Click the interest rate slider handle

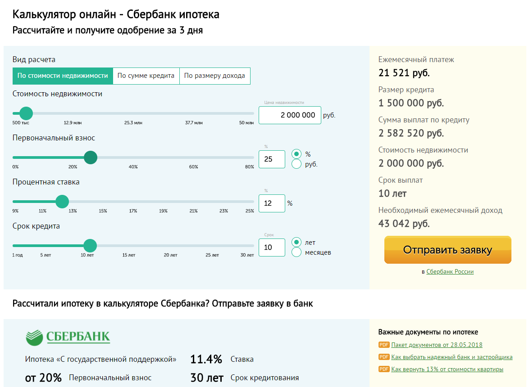click(x=62, y=202)
